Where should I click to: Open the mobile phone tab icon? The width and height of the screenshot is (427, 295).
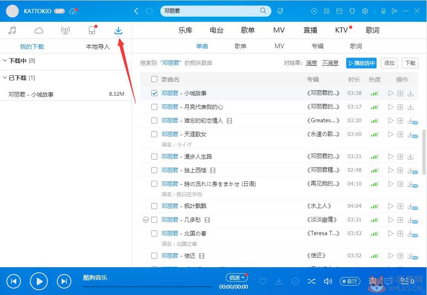[92, 30]
